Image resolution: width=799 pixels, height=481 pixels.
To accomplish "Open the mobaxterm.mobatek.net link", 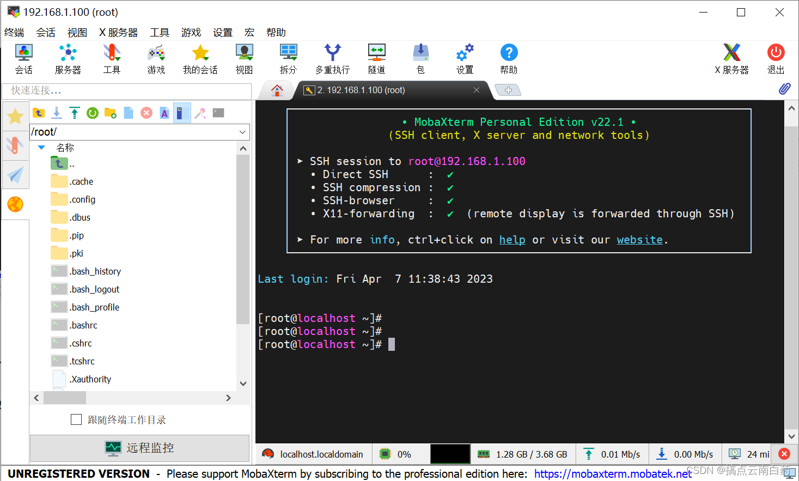I will 613,473.
